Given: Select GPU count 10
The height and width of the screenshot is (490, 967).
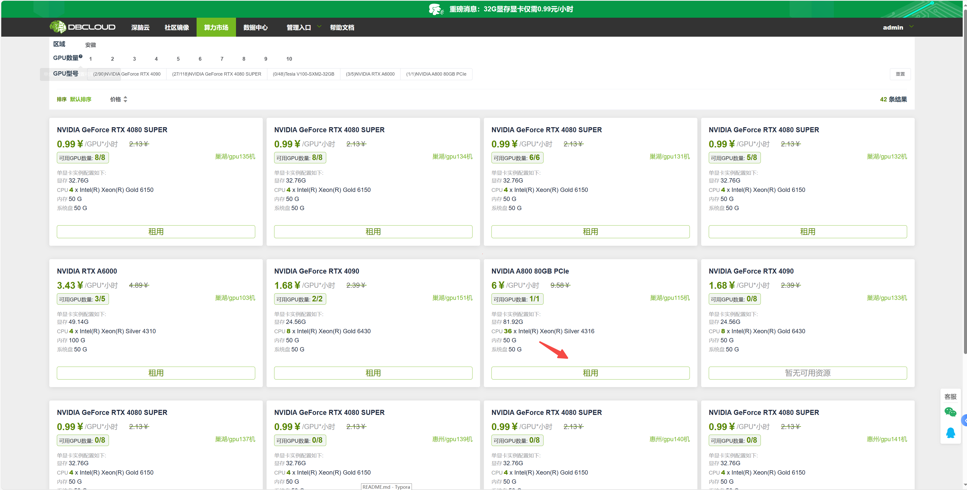Looking at the screenshot, I should 289,59.
